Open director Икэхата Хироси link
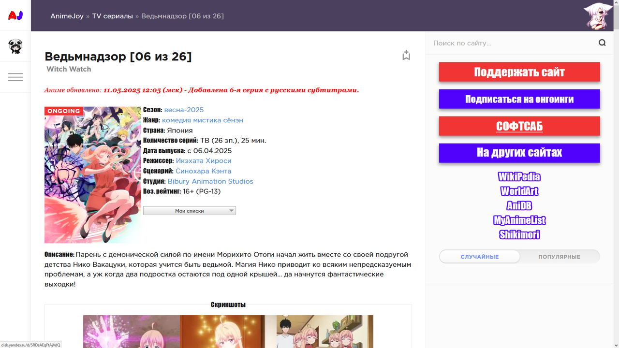The width and height of the screenshot is (619, 348). pyautogui.click(x=204, y=160)
